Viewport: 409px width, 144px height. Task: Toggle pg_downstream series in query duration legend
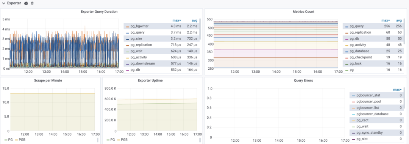[x=143, y=64]
